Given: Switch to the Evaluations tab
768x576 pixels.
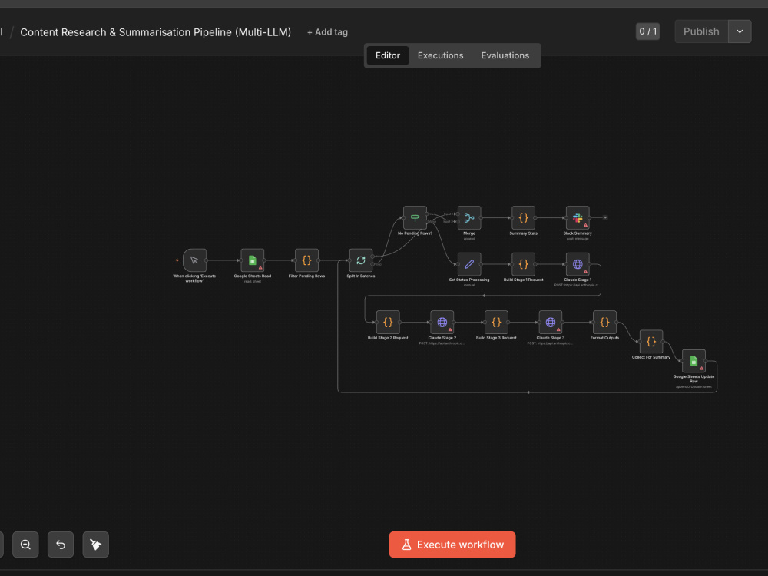Looking at the screenshot, I should [x=505, y=55].
